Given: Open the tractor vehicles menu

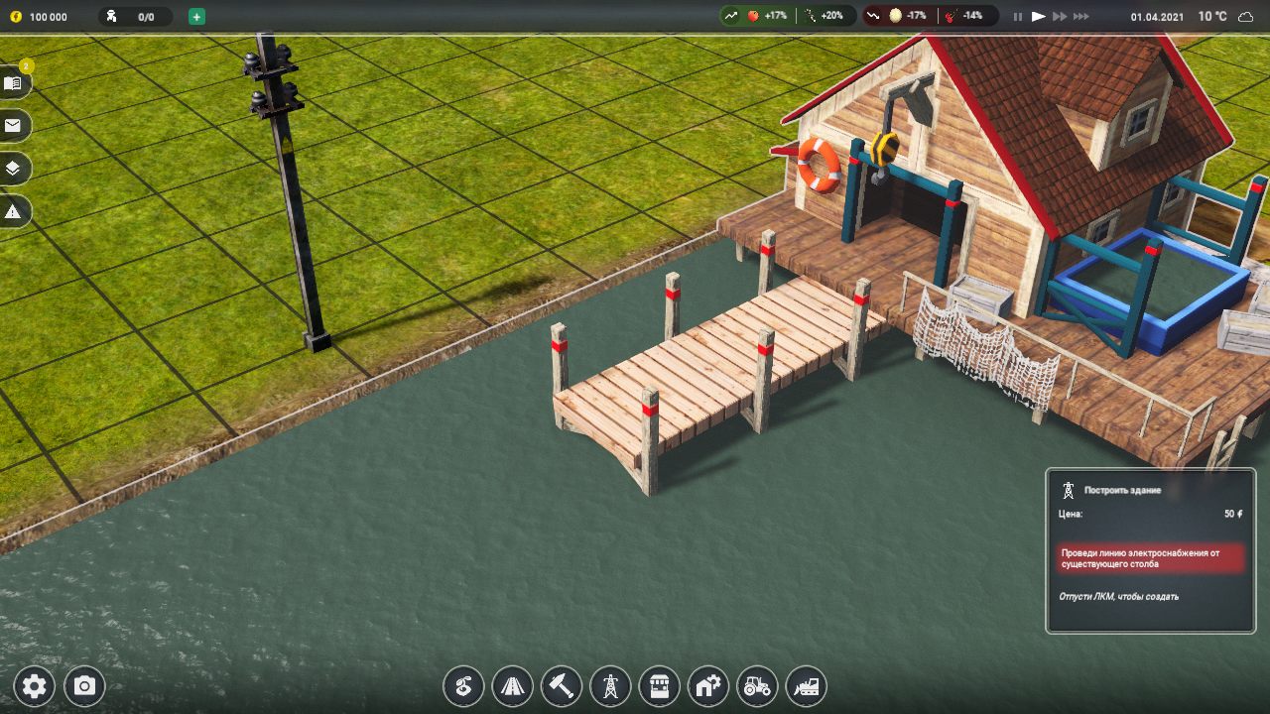Looking at the screenshot, I should [757, 685].
